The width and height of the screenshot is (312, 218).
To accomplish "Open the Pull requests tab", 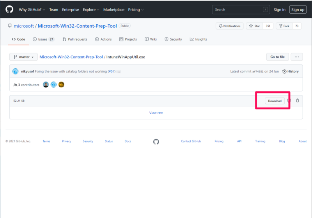I will point(75,39).
